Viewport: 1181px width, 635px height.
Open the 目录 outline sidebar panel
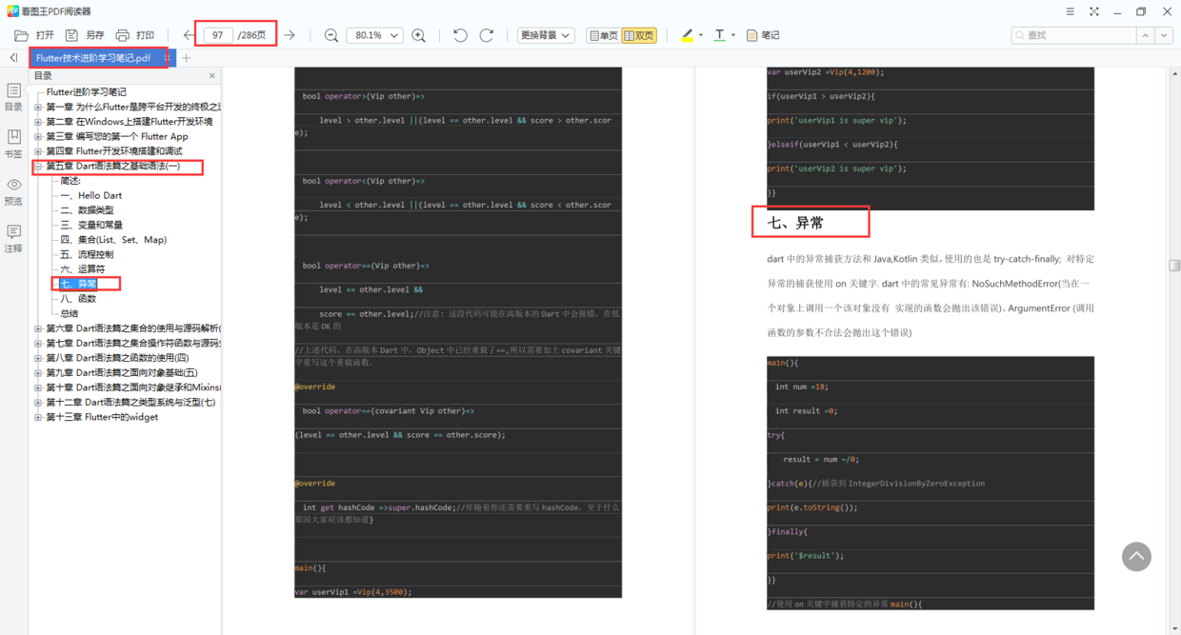point(13,97)
